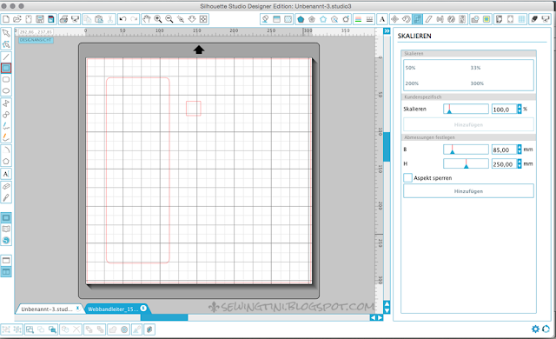Collapse the side panel double arrow
This screenshot has width=556, height=339.
387,31
